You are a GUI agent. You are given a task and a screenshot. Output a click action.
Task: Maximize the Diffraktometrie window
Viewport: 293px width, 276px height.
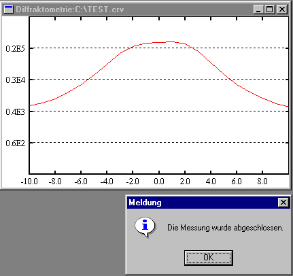(270, 10)
